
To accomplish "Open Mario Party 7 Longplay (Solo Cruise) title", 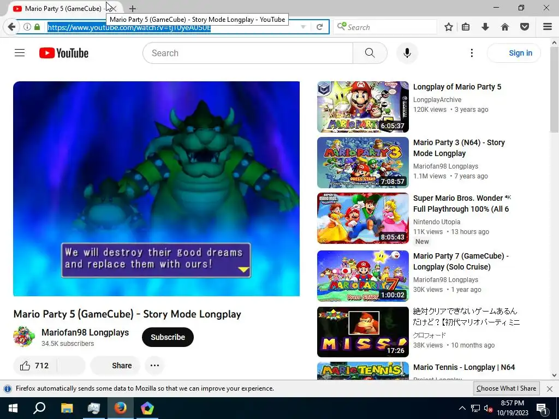I will [x=461, y=261].
